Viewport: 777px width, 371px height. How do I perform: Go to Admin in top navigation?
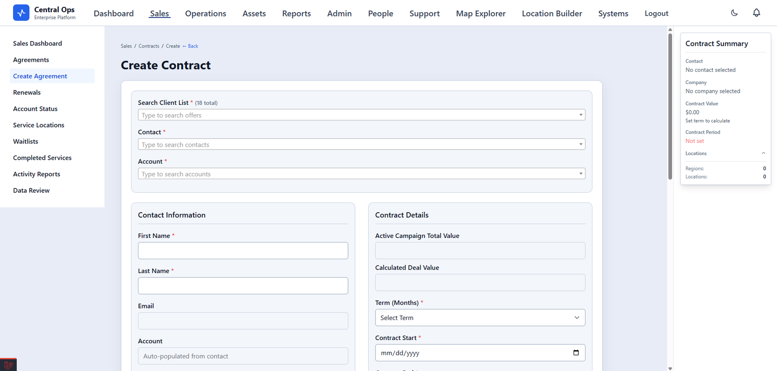coord(339,14)
